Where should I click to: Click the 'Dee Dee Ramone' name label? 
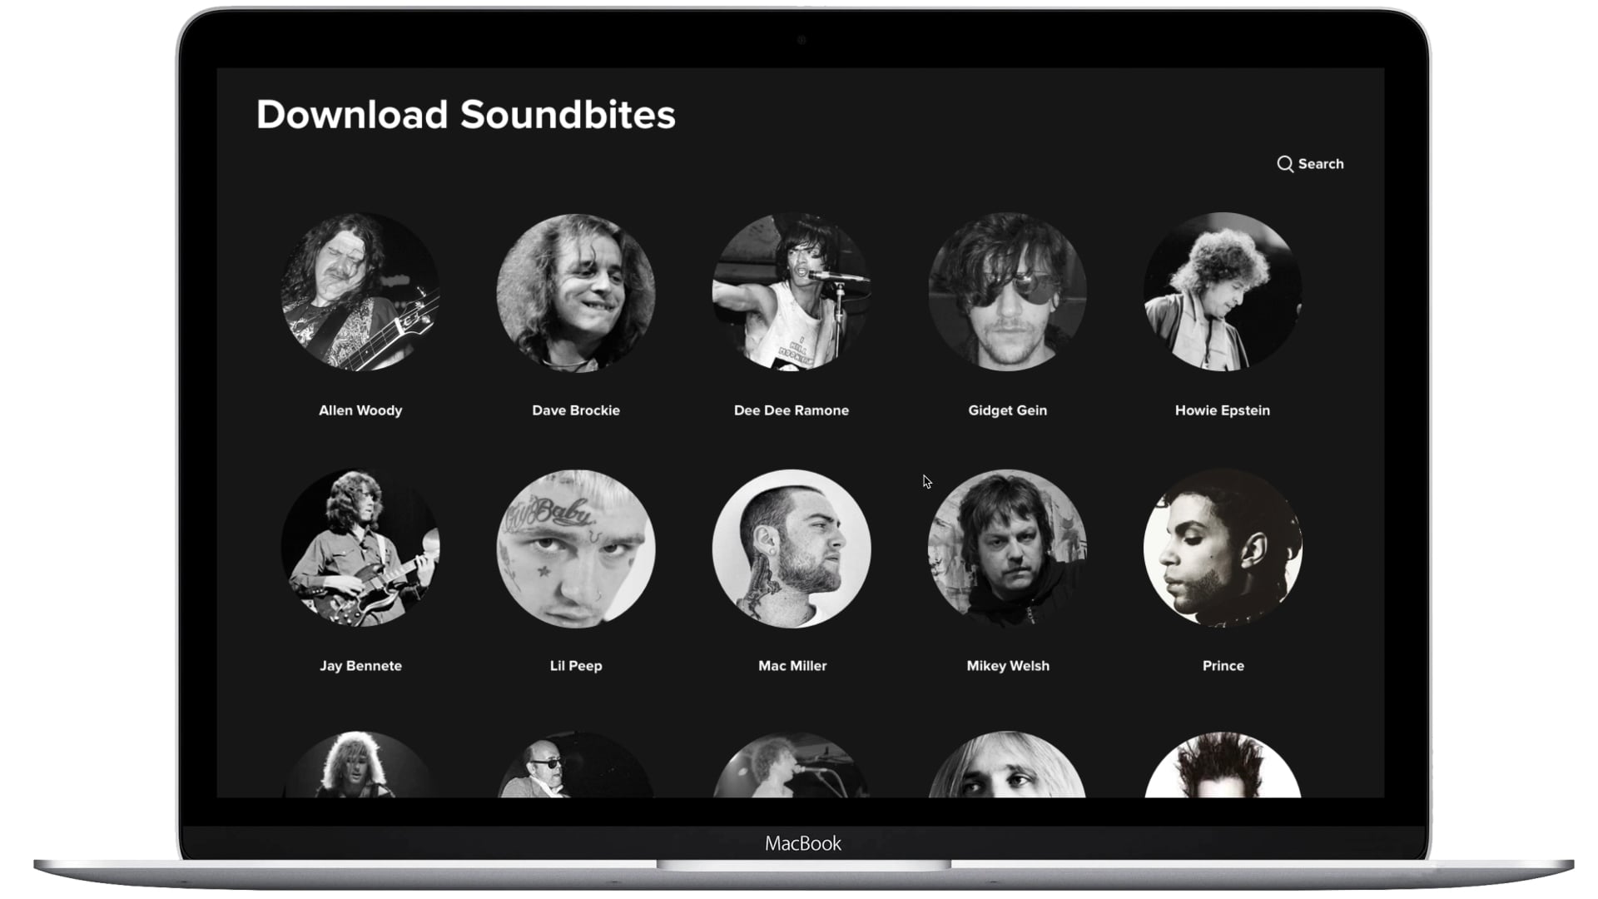pos(792,410)
